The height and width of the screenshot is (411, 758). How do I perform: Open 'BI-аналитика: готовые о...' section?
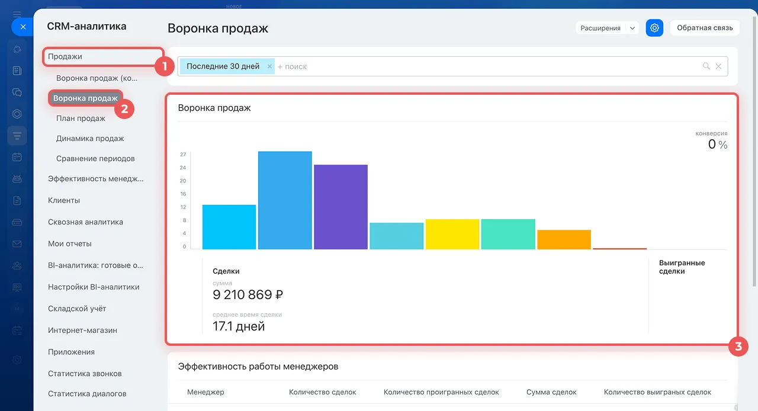pos(95,265)
